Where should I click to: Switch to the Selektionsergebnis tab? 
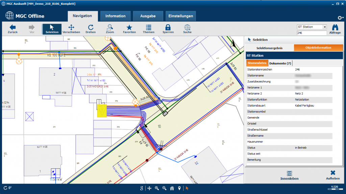pyautogui.click(x=269, y=48)
